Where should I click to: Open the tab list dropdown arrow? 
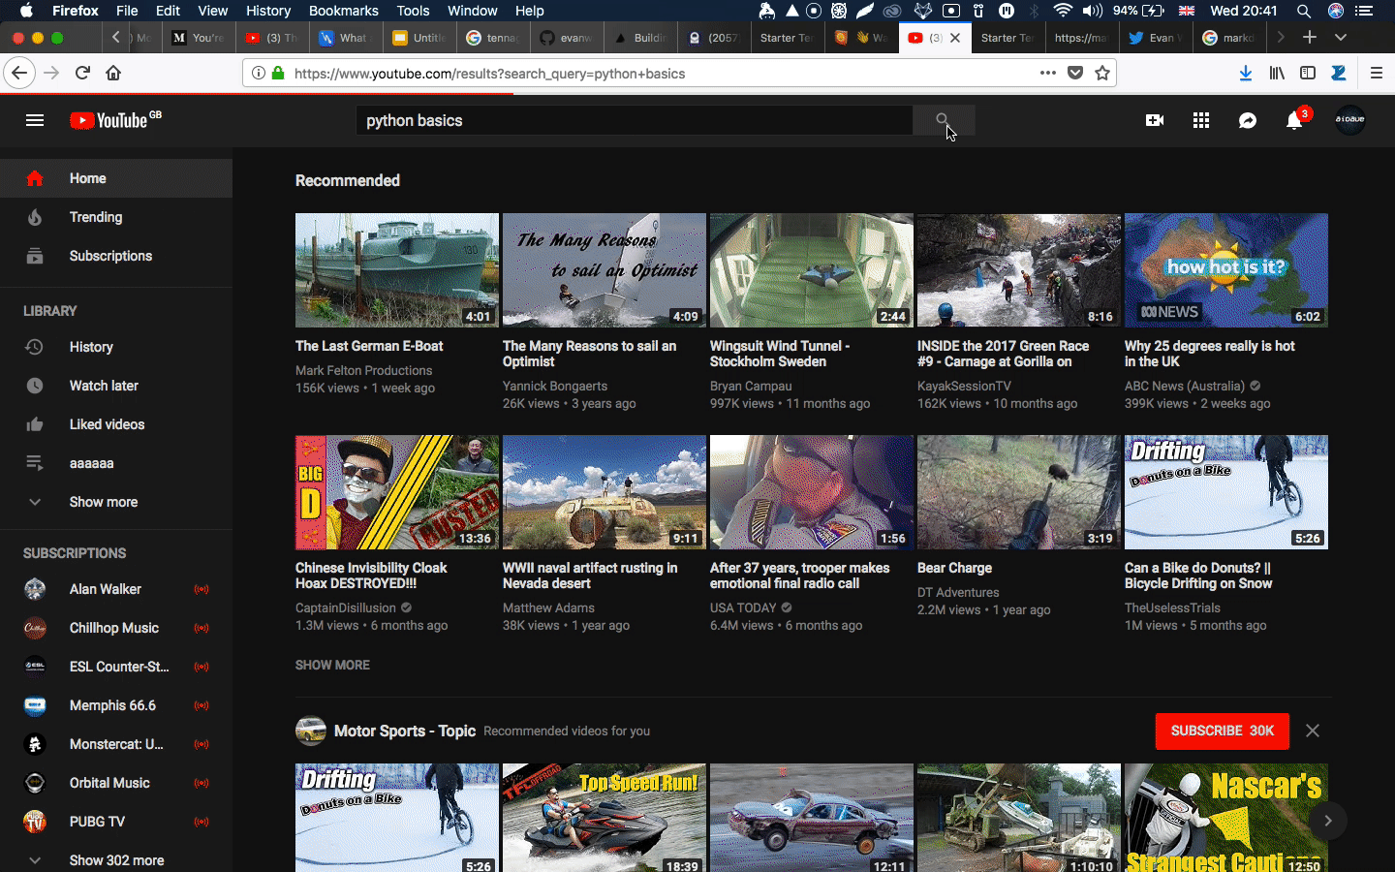[x=1341, y=37]
